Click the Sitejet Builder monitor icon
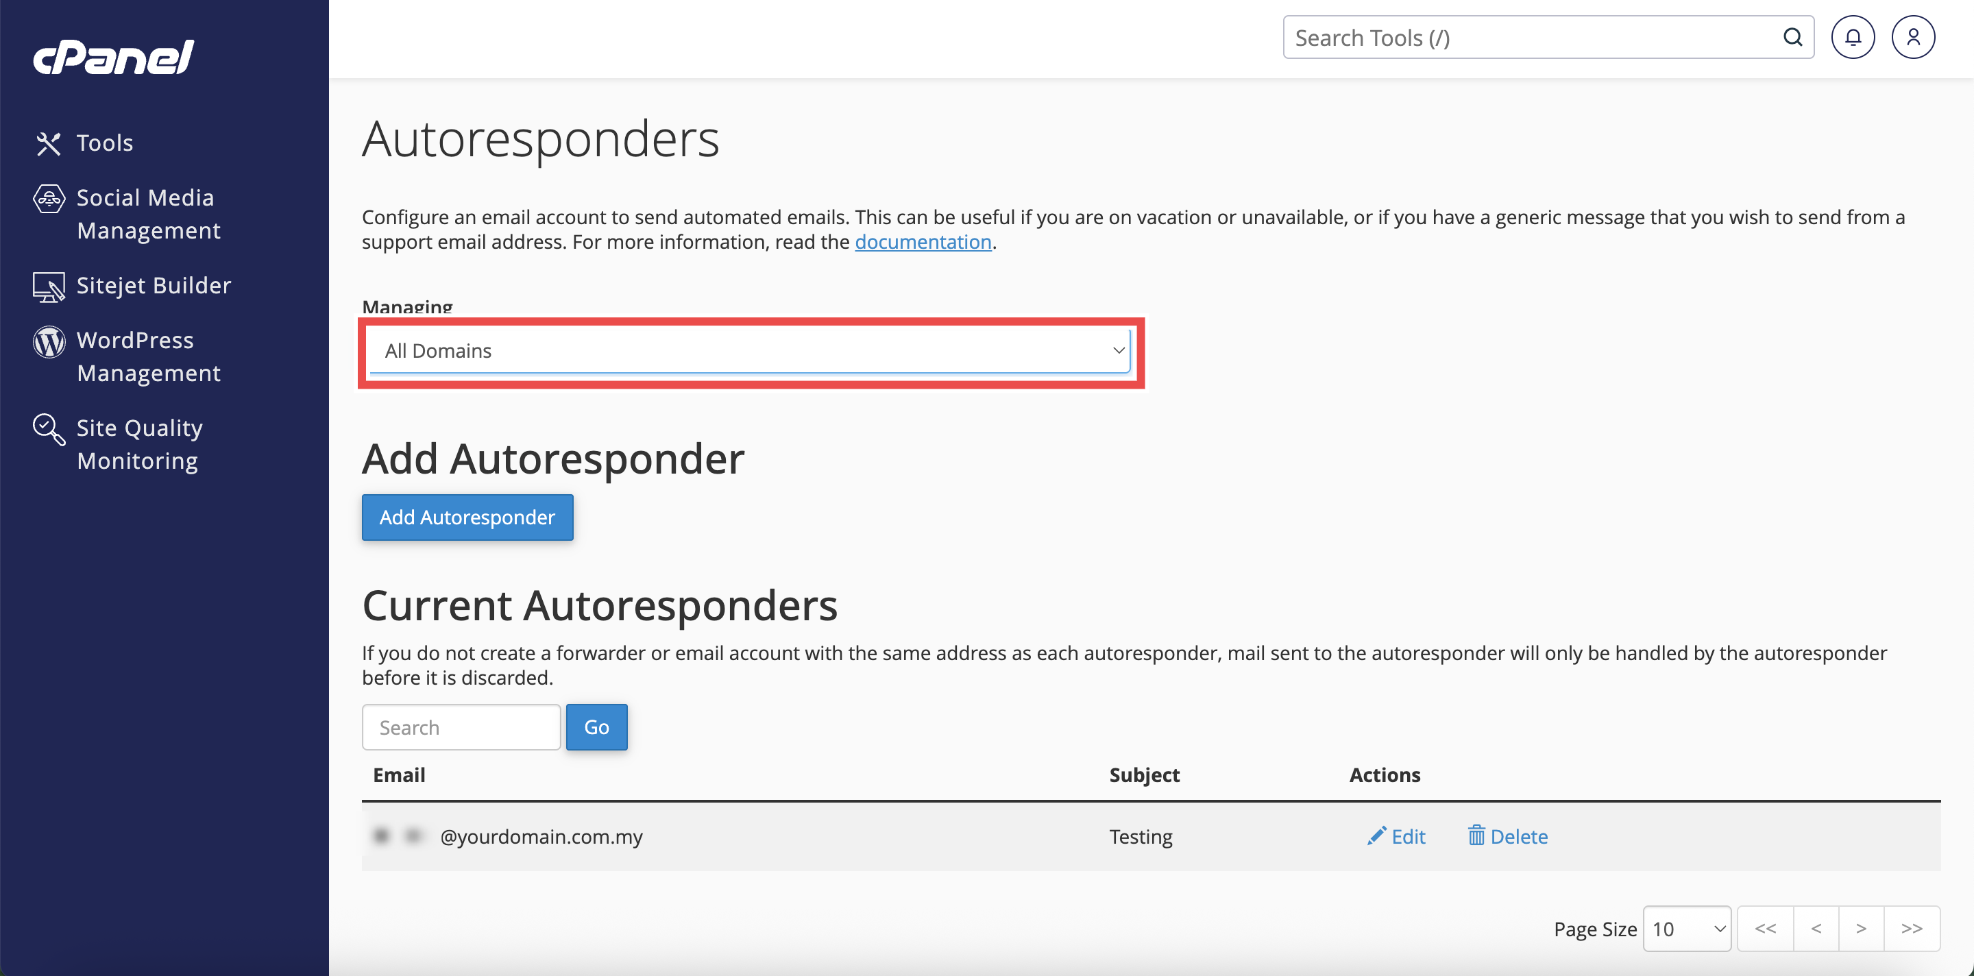This screenshot has width=1974, height=976. click(x=48, y=286)
